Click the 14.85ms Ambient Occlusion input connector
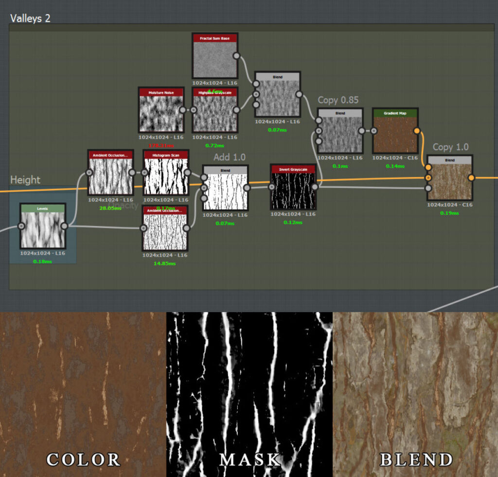This screenshot has height=477, width=498. click(143, 228)
